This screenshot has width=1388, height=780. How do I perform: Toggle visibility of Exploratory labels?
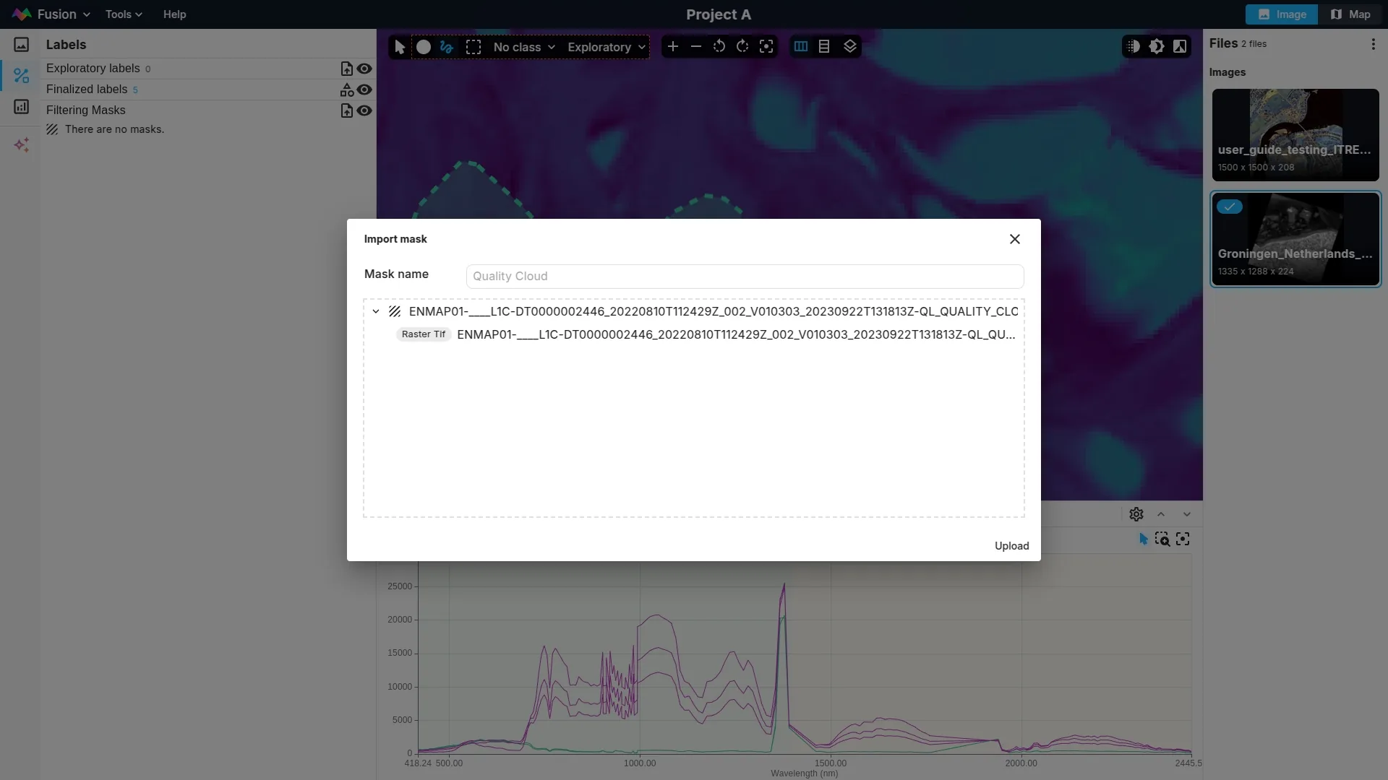[364, 69]
